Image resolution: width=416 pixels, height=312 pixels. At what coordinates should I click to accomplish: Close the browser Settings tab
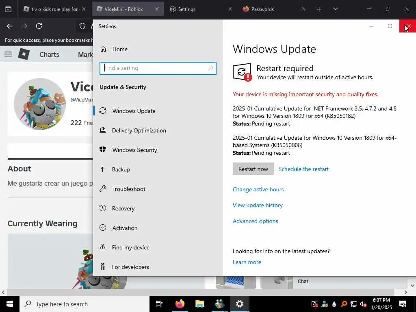[x=230, y=9]
